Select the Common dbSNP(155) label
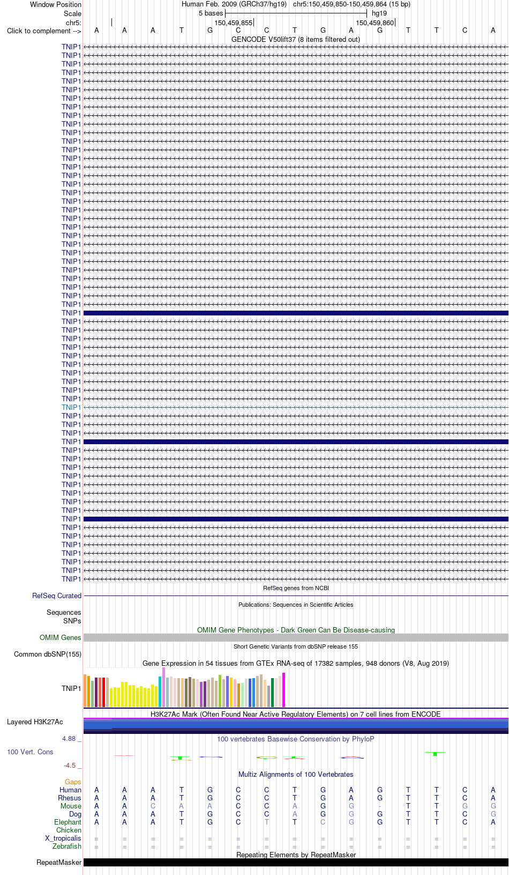509x875 pixels. [48, 654]
